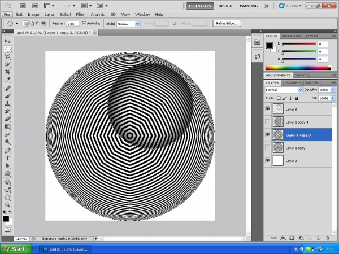Viewport: 339px width, 254px height.
Task: Hide Layer 8 visibility eye
Action: click(x=268, y=109)
